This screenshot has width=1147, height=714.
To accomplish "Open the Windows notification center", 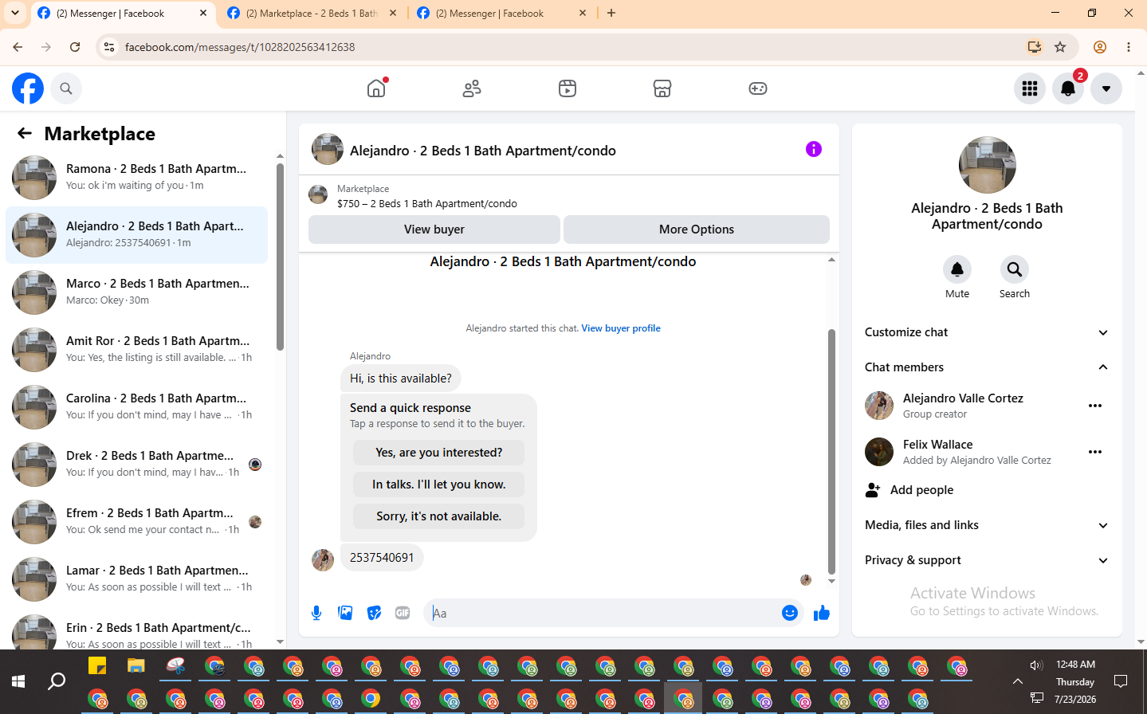I will (x=1121, y=681).
